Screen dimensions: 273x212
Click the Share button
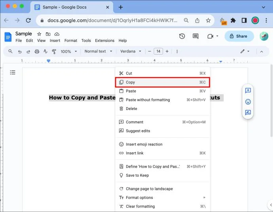(239, 36)
